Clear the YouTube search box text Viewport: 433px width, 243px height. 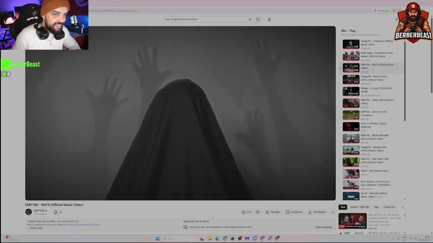(250, 19)
